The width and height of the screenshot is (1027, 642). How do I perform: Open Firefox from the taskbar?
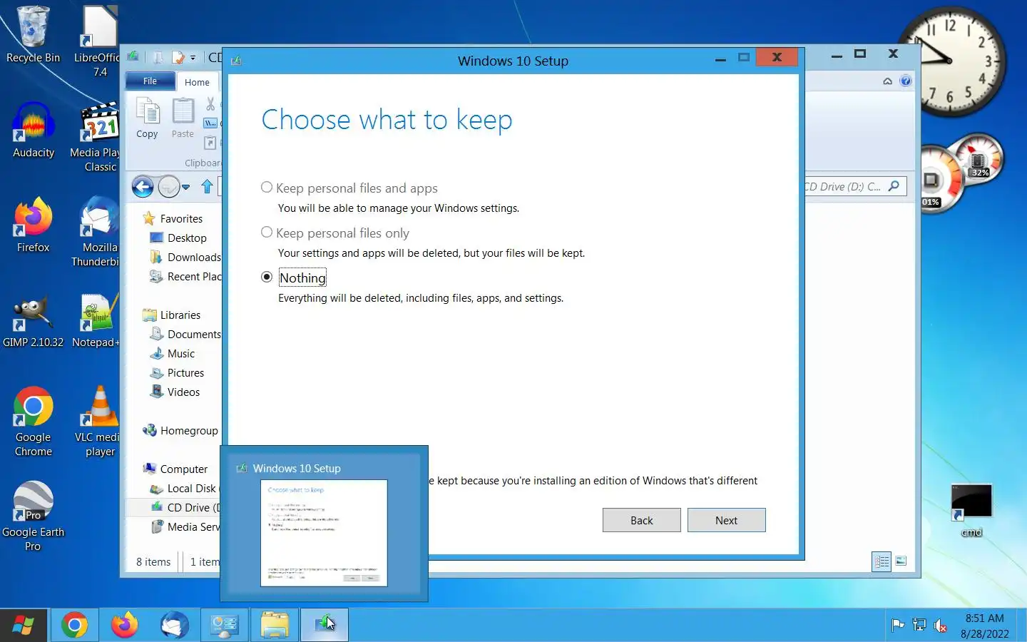click(124, 626)
